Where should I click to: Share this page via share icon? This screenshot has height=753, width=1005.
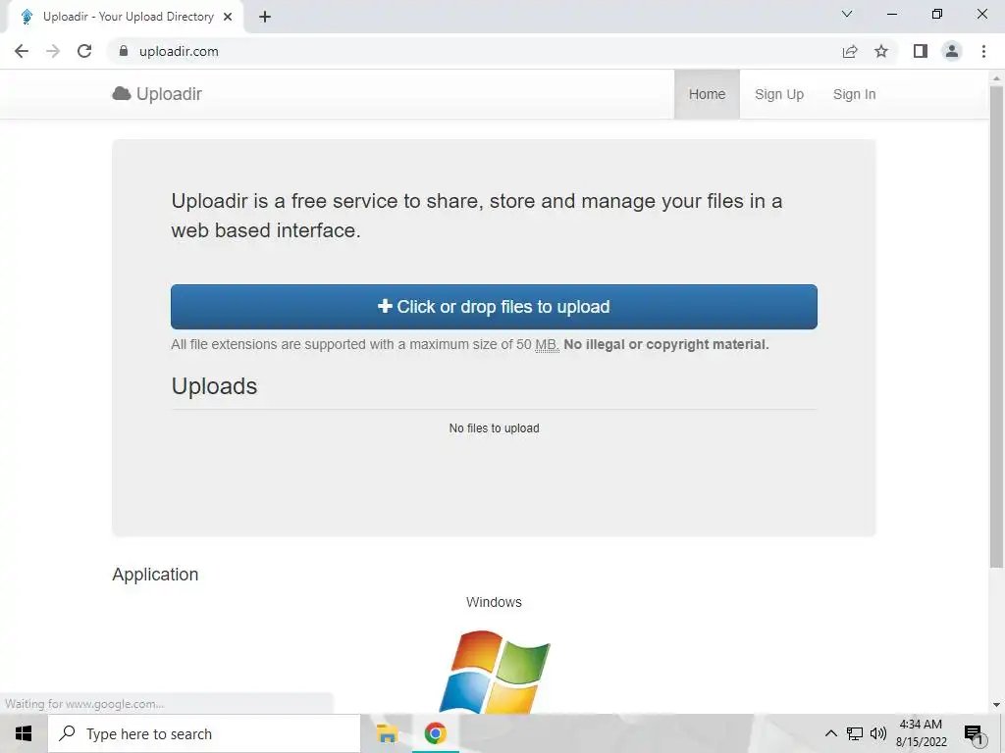(850, 51)
